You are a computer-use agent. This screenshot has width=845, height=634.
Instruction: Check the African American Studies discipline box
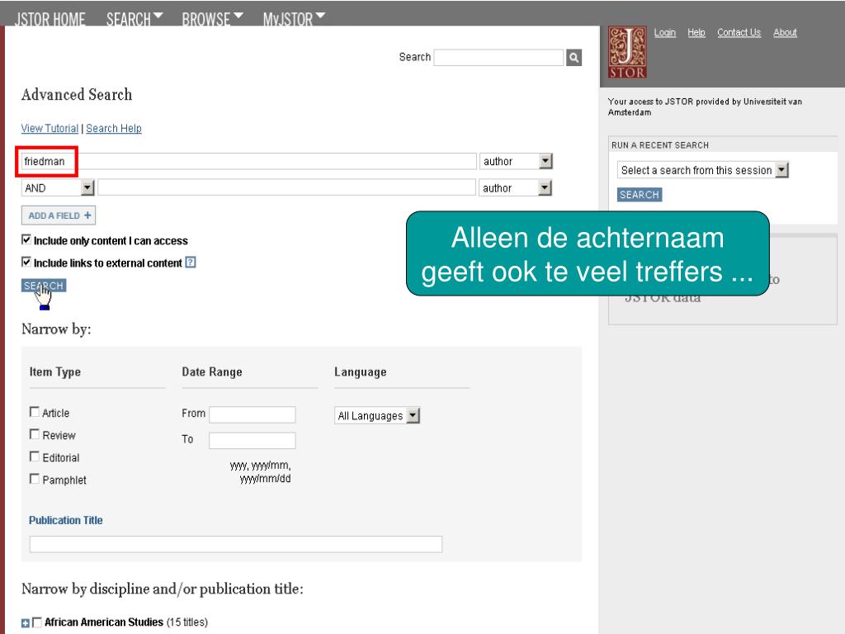[x=37, y=622]
